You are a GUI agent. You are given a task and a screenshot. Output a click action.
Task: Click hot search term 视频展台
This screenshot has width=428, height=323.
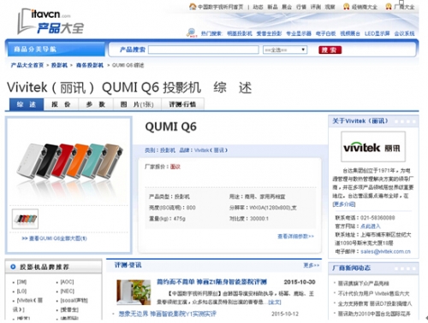click(x=350, y=33)
